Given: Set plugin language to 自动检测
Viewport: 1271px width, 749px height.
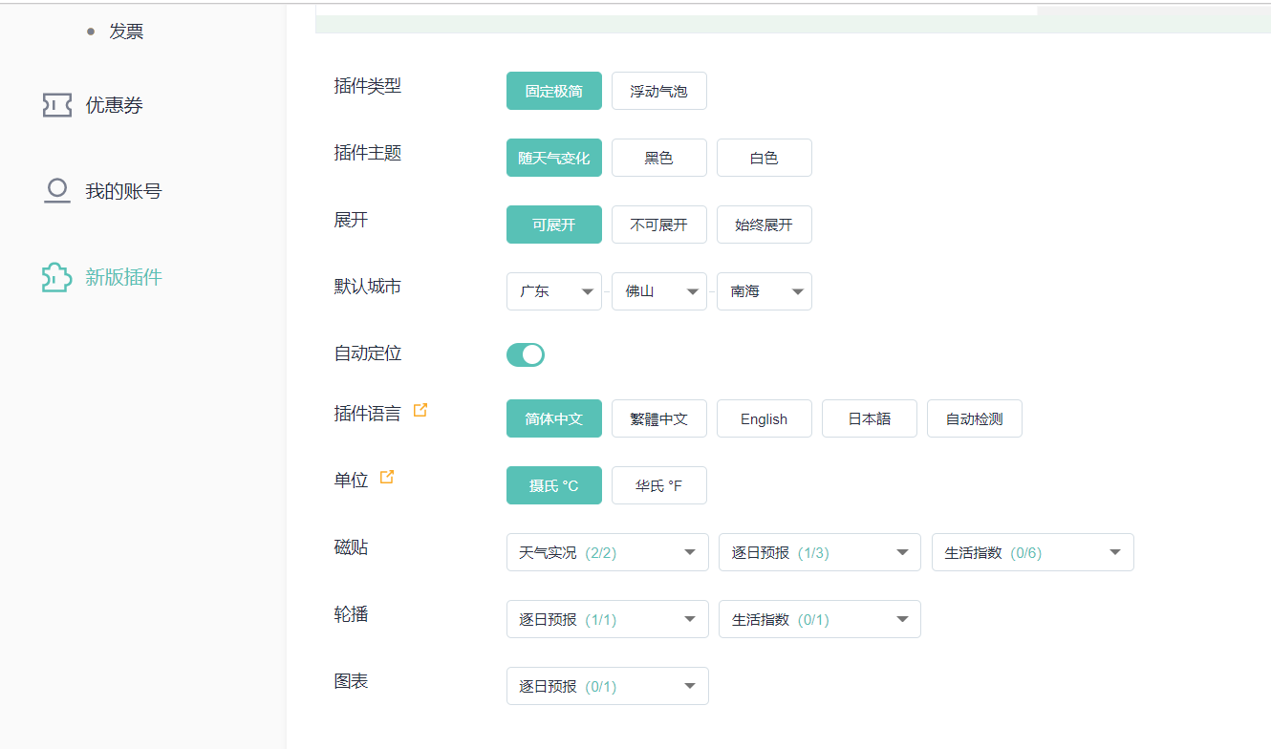Looking at the screenshot, I should click(x=975, y=418).
